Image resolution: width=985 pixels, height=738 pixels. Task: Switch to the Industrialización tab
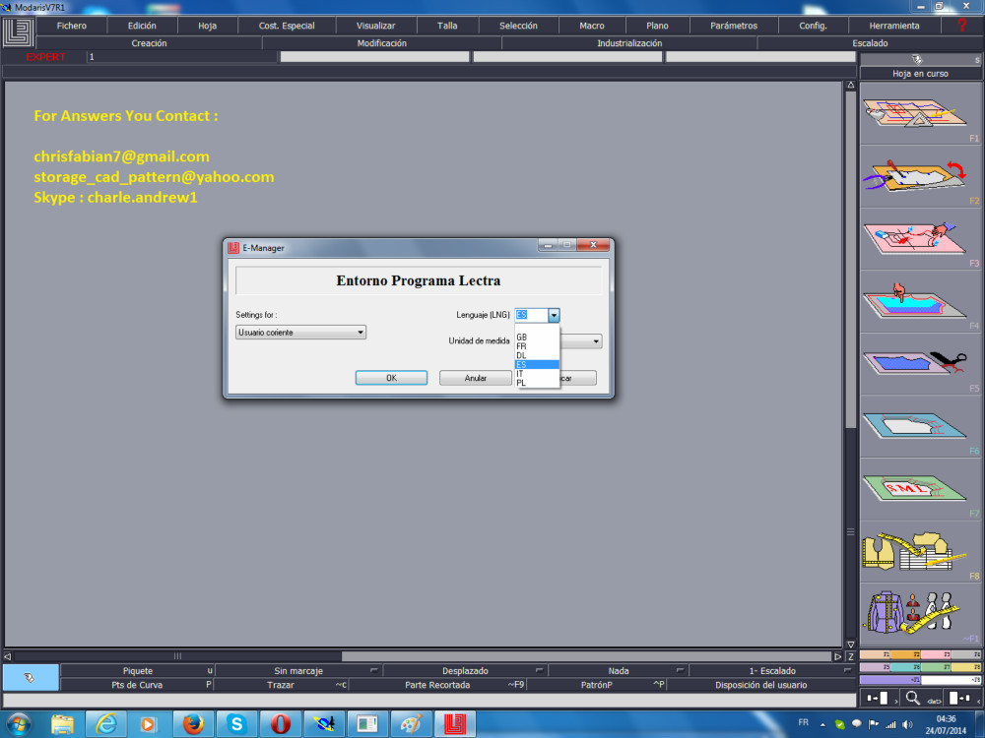629,43
